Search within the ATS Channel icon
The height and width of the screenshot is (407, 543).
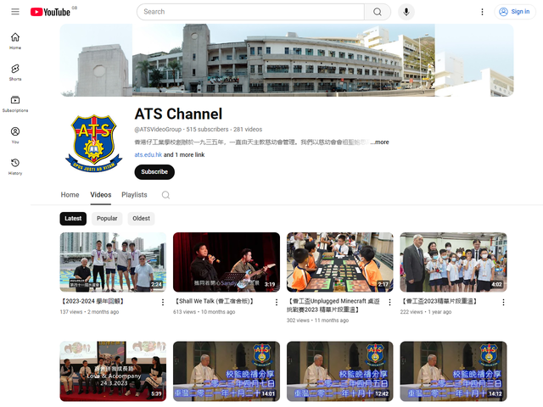165,195
